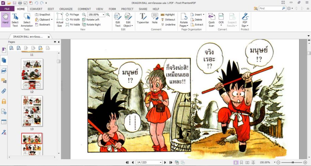Go to the previous page

(x=133, y=162)
